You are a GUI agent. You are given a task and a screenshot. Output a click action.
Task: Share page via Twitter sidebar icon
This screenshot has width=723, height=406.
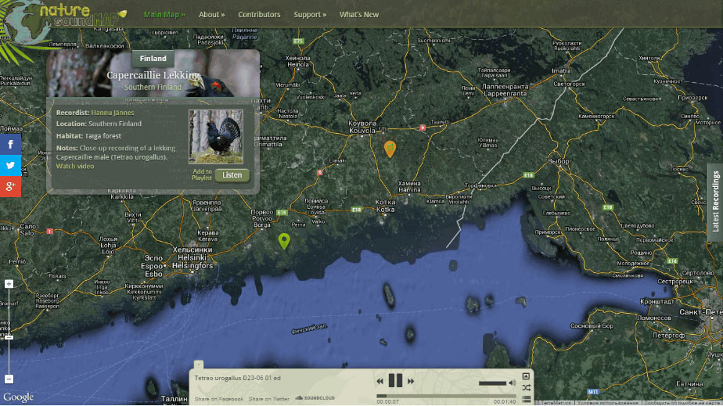click(x=10, y=165)
